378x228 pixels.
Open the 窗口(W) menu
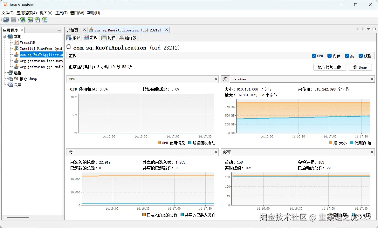[77, 13]
